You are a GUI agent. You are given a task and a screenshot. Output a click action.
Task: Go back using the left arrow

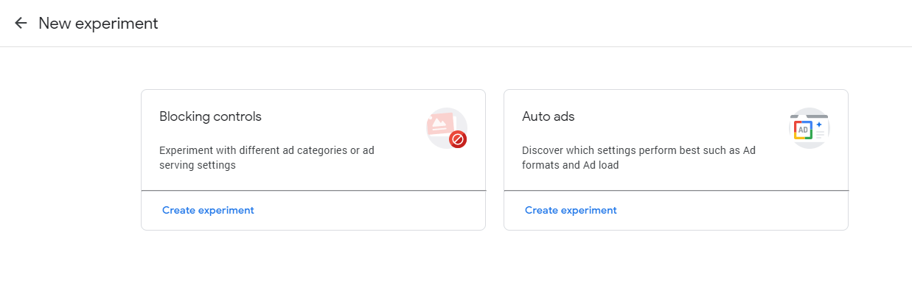(21, 24)
